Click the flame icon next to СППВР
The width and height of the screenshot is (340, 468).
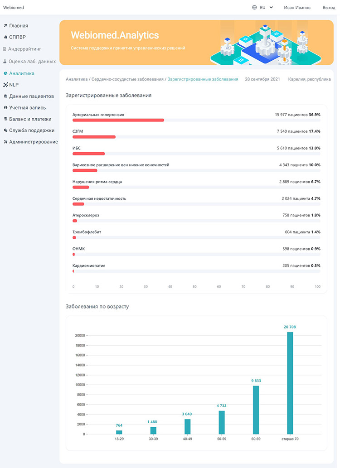[6, 37]
